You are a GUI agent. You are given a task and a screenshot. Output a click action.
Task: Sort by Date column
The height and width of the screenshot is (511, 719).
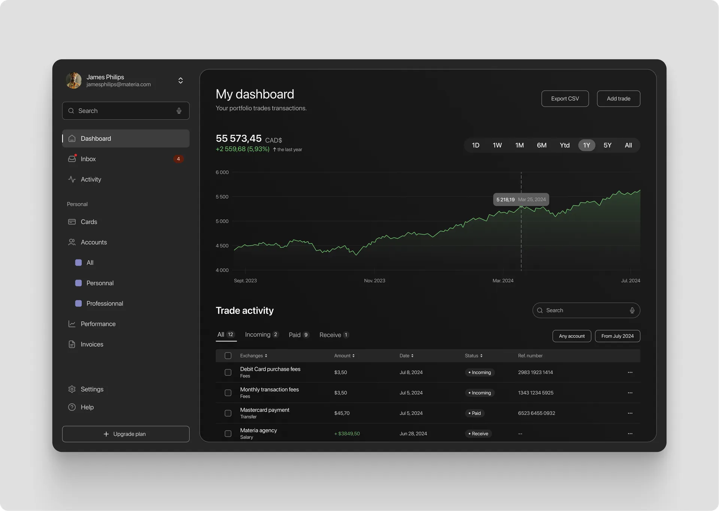[406, 356]
